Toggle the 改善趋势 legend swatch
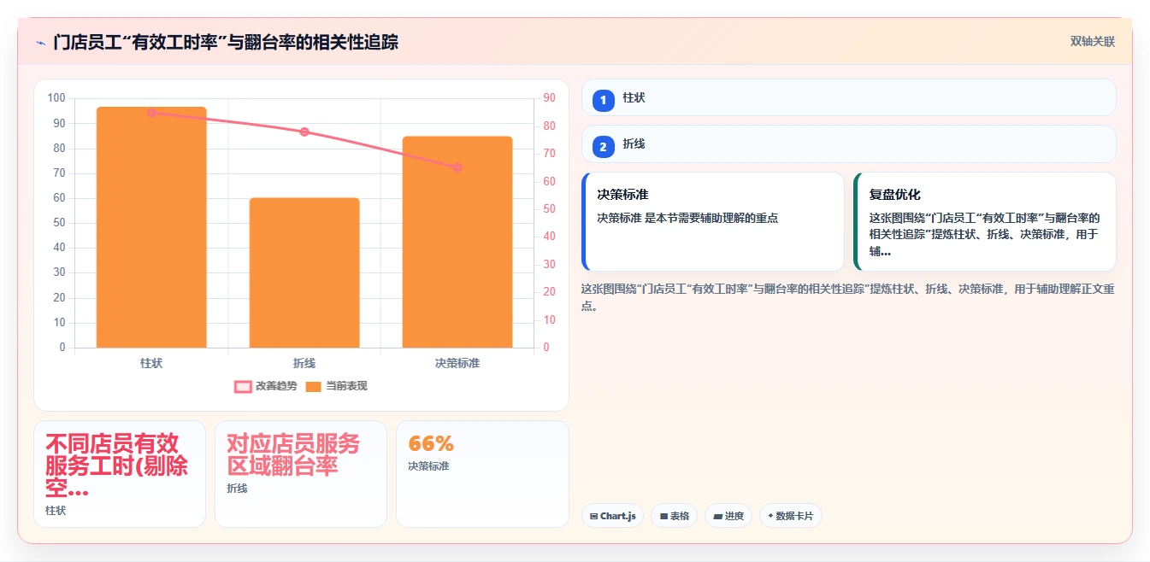 [243, 387]
